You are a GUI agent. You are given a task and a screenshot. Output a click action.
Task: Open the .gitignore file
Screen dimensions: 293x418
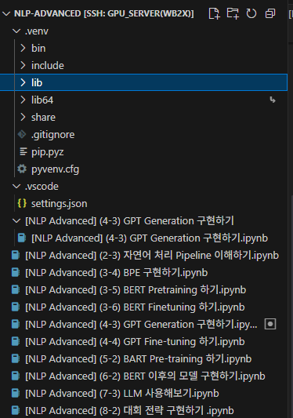pos(52,135)
